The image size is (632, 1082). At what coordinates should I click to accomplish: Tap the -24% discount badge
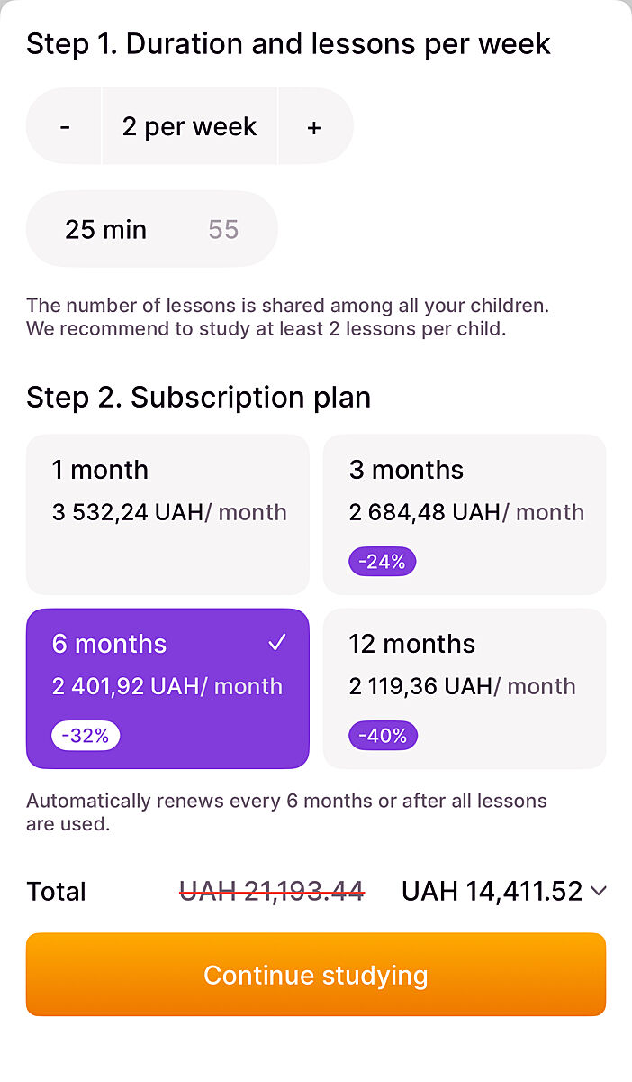(382, 562)
